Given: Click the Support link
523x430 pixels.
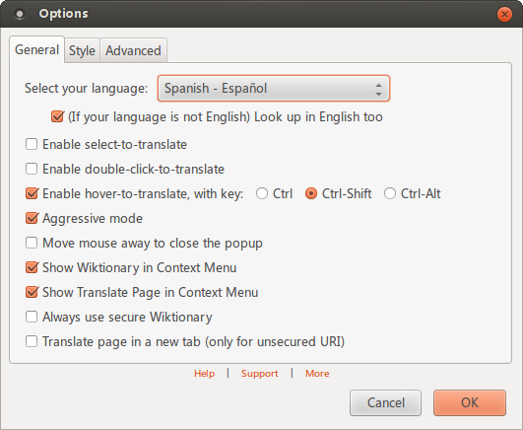Looking at the screenshot, I should pos(259,374).
